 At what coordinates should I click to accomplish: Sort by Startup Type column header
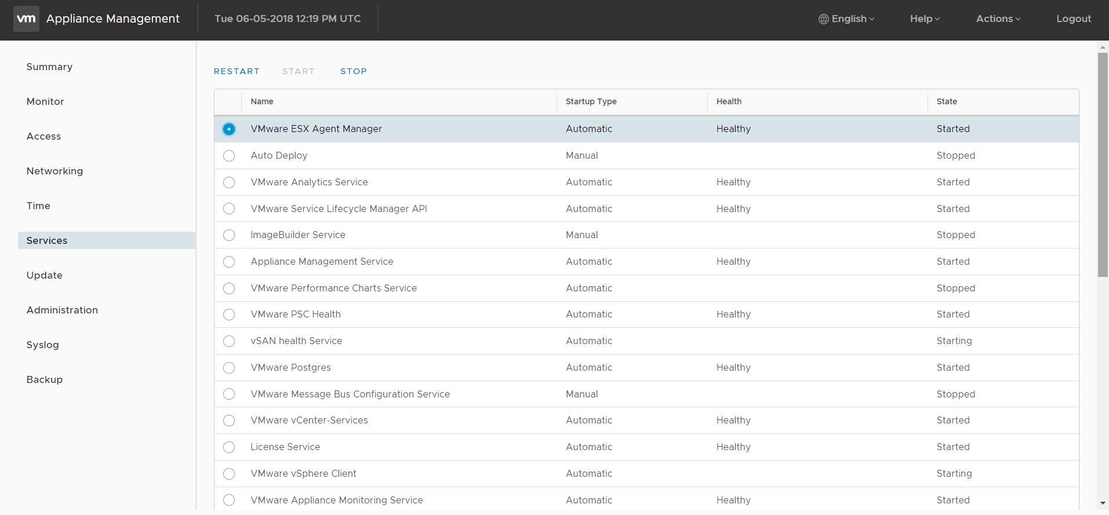(x=591, y=101)
